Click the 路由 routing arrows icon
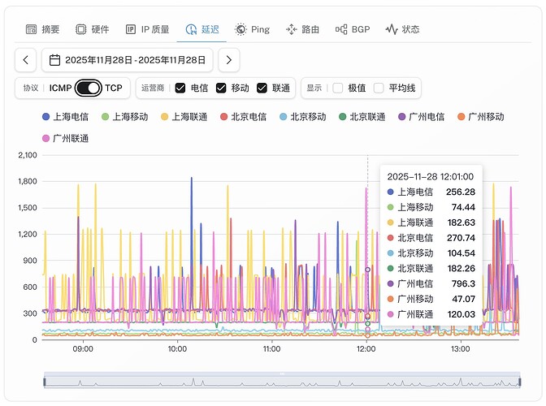Viewport: 546px width, 406px height. point(291,29)
